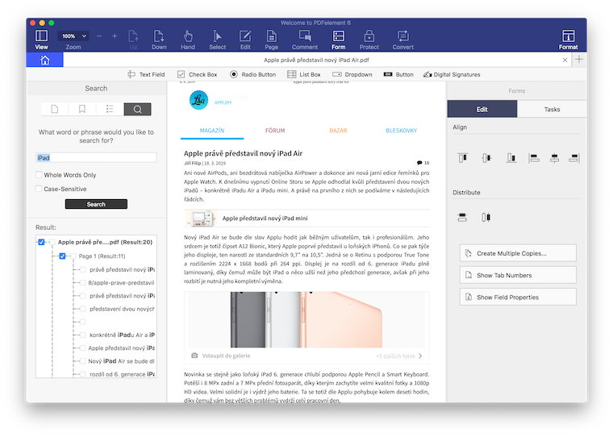Add a Button form element

pyautogui.click(x=398, y=74)
